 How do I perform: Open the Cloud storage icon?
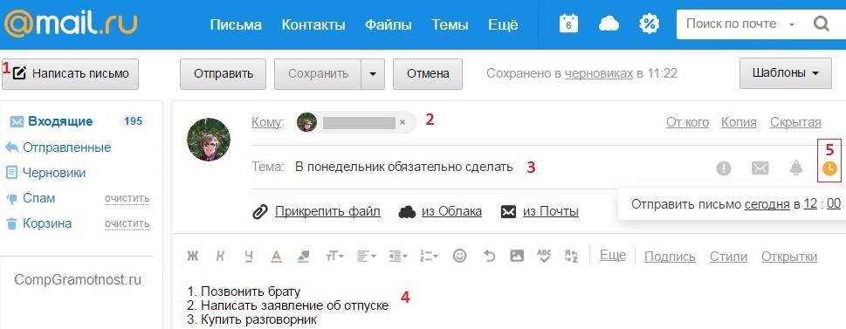pos(609,24)
